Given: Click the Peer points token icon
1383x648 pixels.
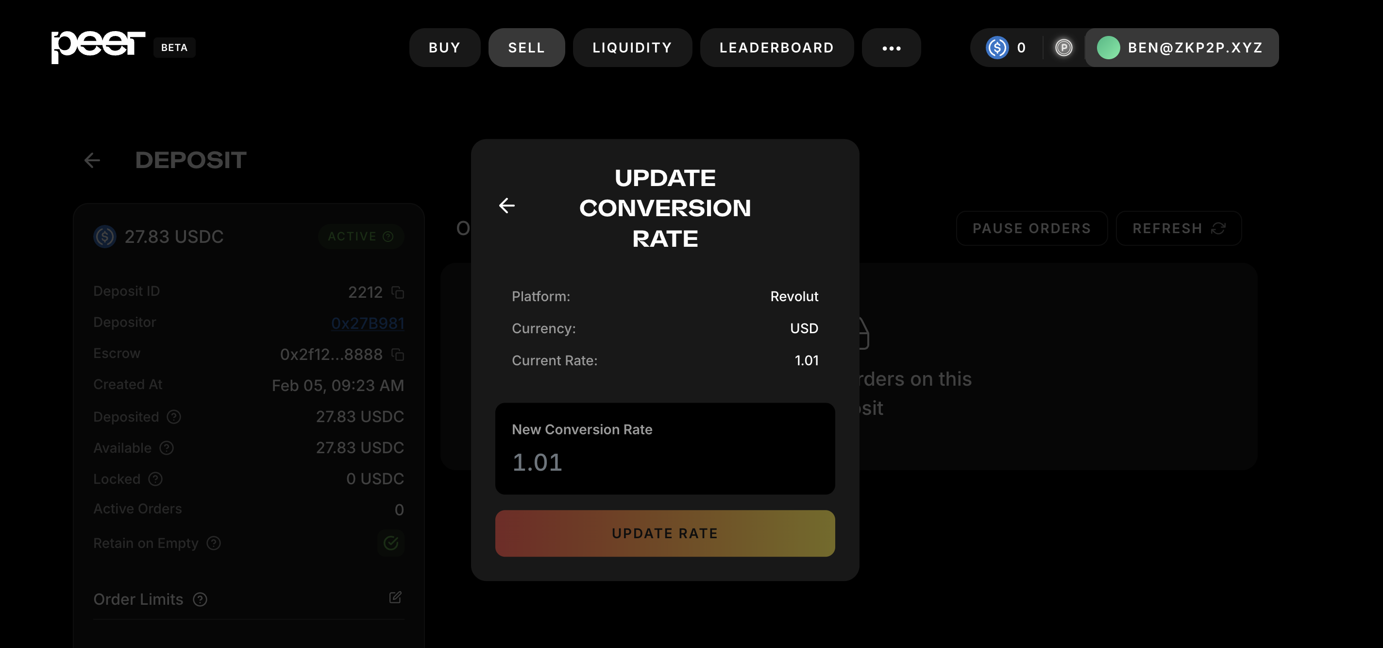Looking at the screenshot, I should click(x=1063, y=48).
